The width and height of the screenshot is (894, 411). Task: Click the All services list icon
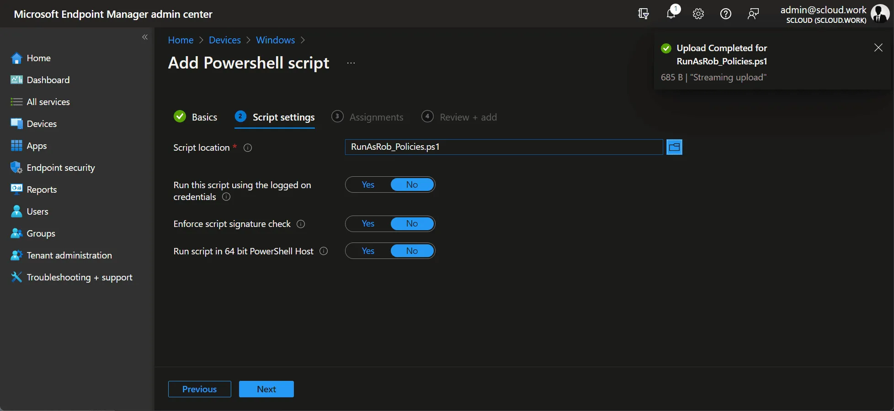(x=16, y=102)
